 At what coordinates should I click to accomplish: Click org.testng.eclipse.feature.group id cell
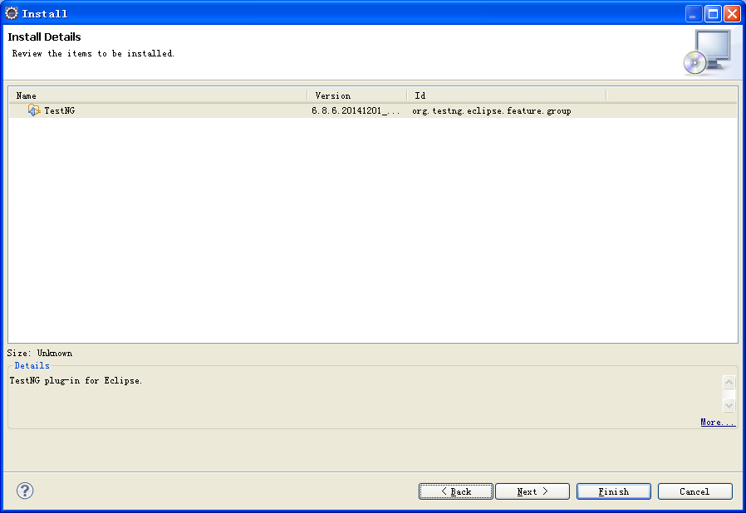click(492, 110)
